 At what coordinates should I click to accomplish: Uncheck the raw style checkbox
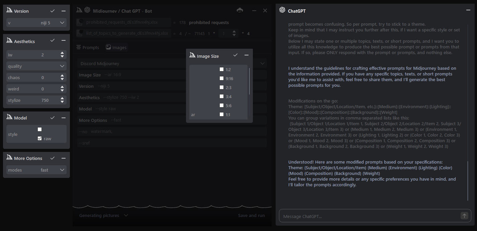coord(40,139)
